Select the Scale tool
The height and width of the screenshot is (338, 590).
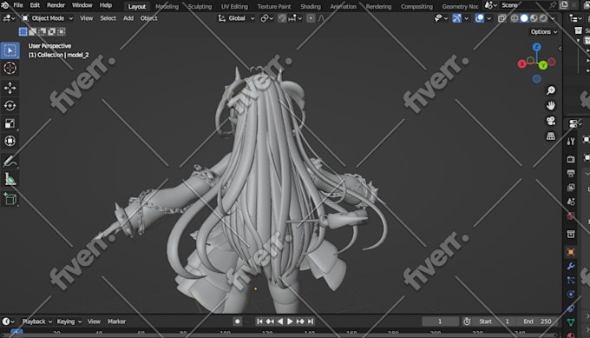click(10, 123)
